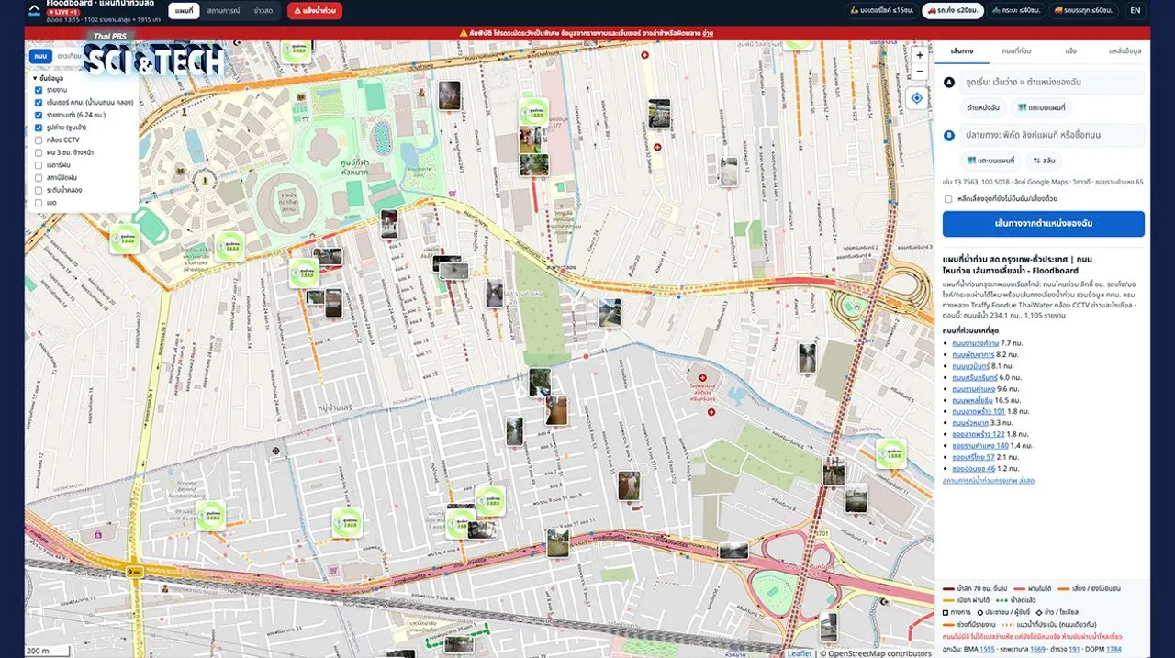Open the ถนนรามคำแหง 9.6 กม. link
The height and width of the screenshot is (658, 1175).
click(973, 388)
